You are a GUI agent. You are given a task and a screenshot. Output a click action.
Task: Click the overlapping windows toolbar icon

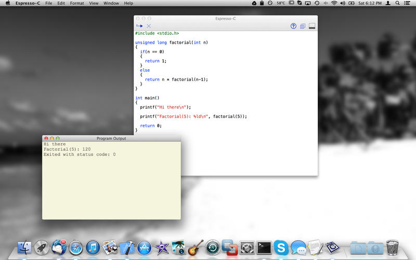(x=303, y=26)
